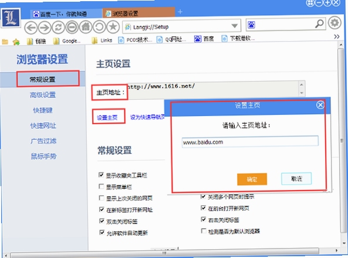The height and width of the screenshot is (258, 348).
Task: Expand the address bar dropdown arrow
Action: (x=234, y=26)
